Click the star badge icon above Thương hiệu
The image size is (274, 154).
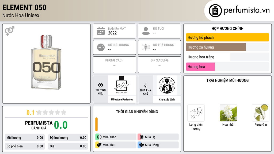coord(101,85)
